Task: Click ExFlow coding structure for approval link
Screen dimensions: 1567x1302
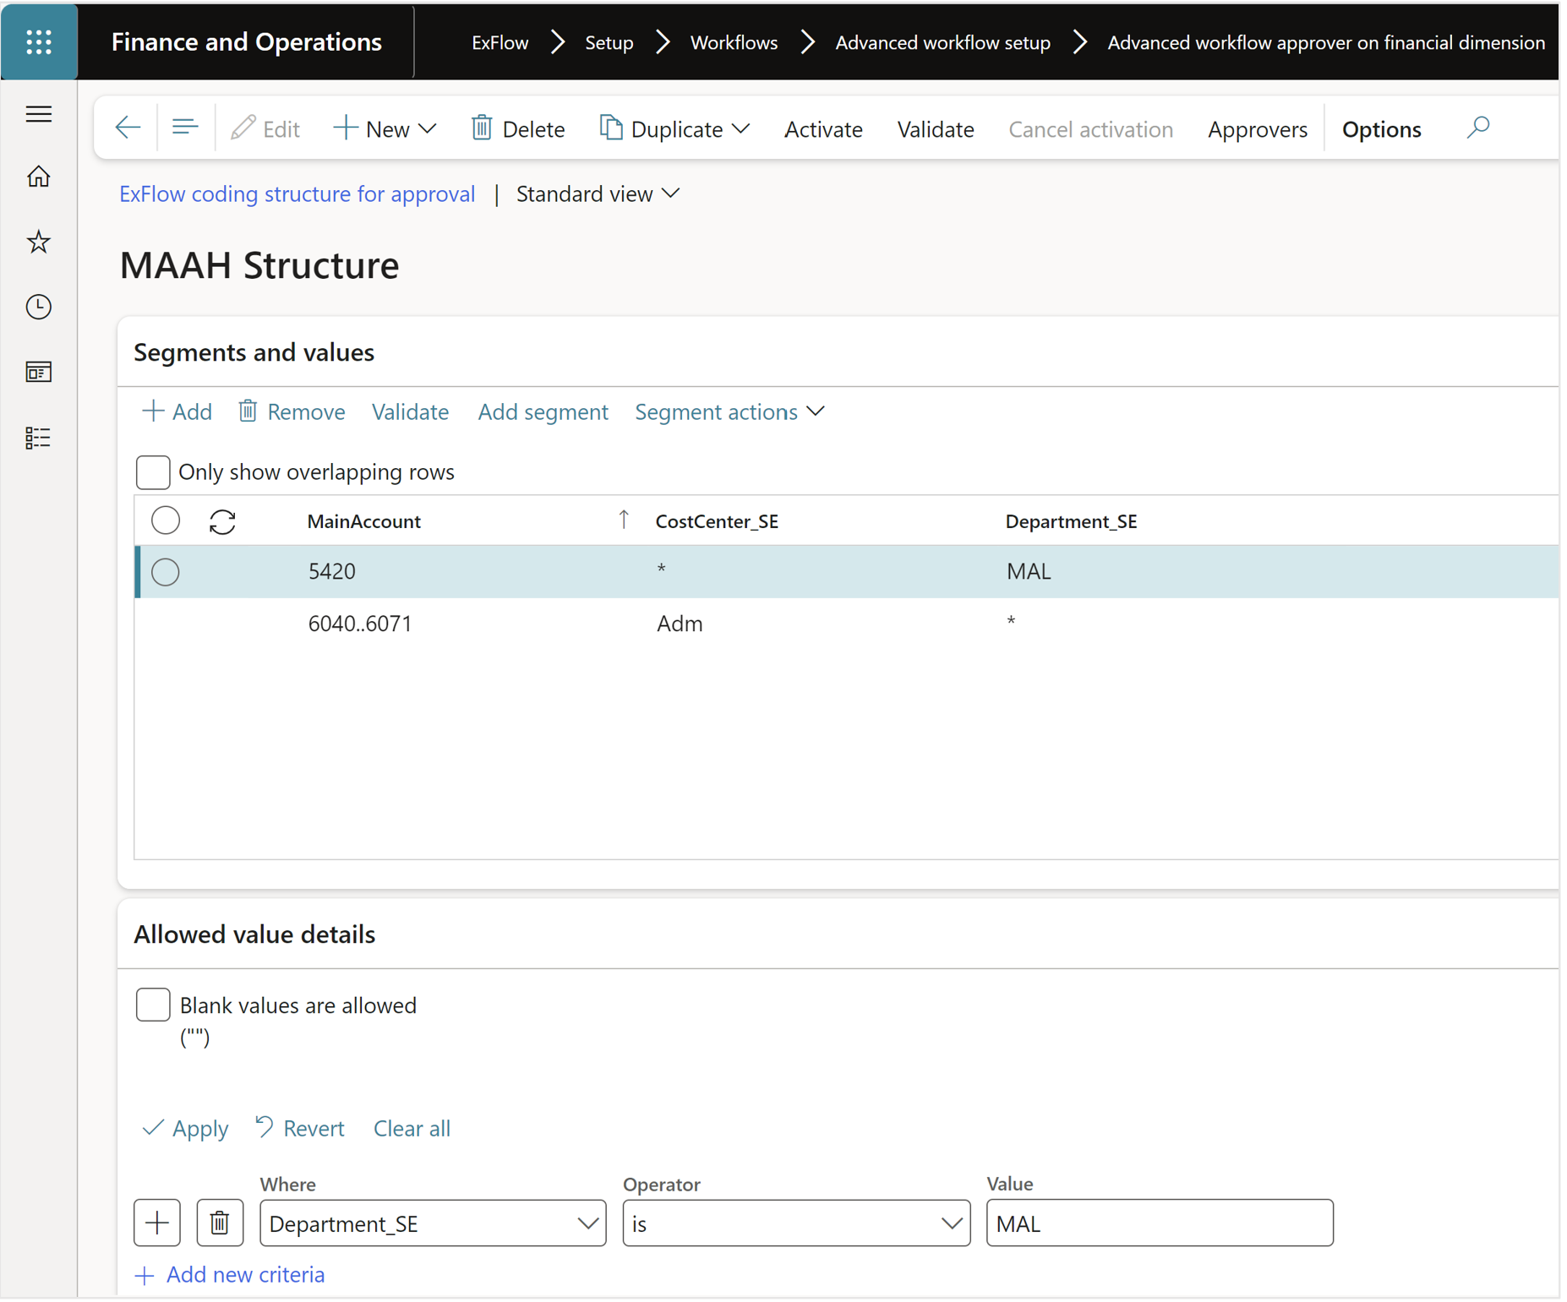Action: click(297, 194)
